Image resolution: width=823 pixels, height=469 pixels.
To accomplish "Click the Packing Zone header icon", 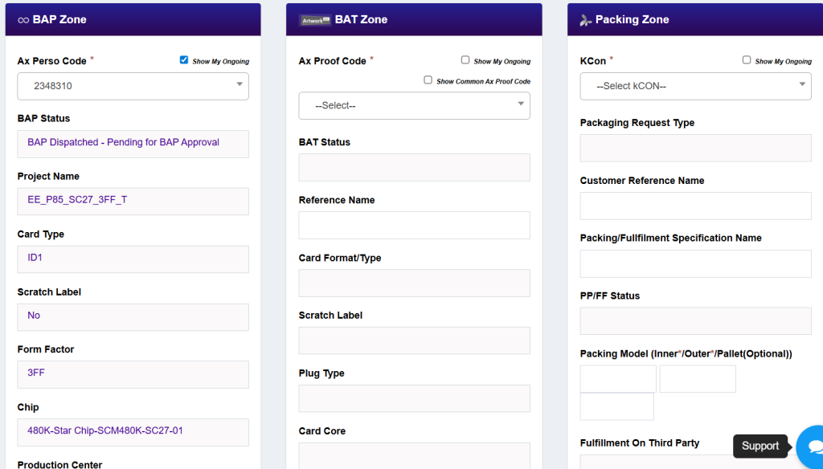I will (x=586, y=20).
